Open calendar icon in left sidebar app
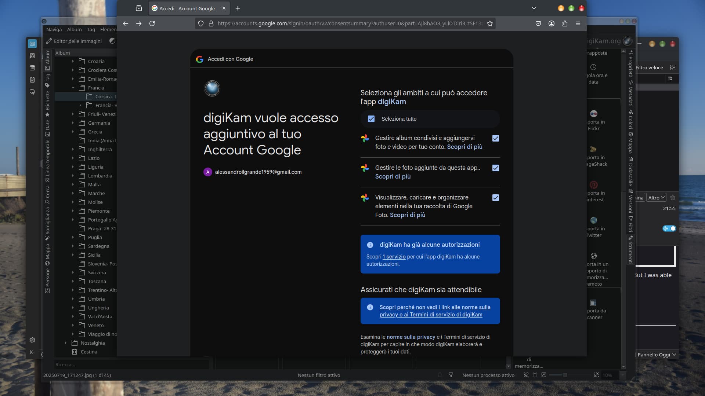The image size is (705, 396). pyautogui.click(x=32, y=68)
